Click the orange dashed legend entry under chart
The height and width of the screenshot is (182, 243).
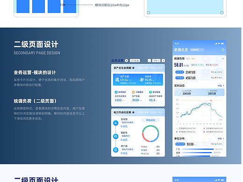coord(186,128)
